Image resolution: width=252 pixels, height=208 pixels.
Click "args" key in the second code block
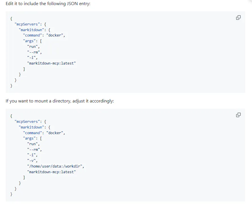pyautogui.click(x=29, y=138)
